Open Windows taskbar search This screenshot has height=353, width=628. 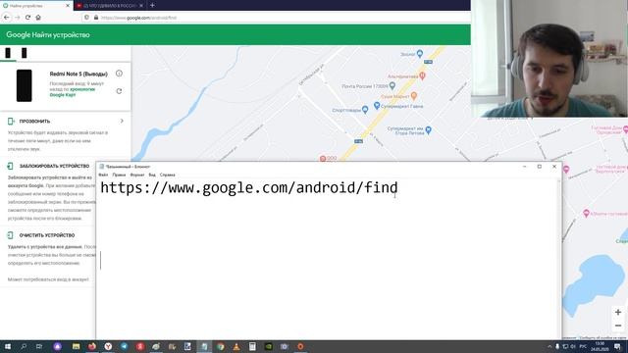coord(24,346)
